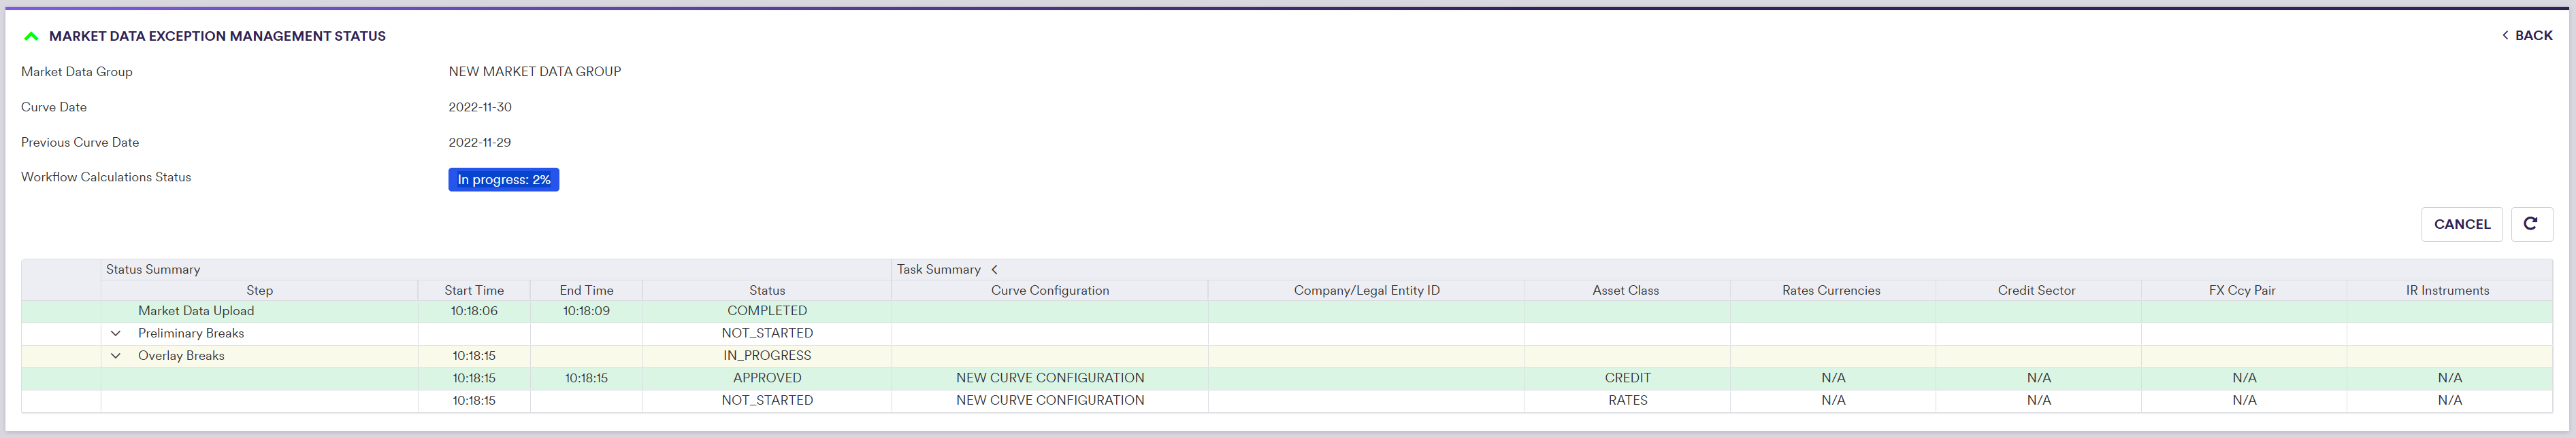Viewport: 2576px width, 438px height.
Task: Click the refresh icon button
Action: [x=2530, y=225]
